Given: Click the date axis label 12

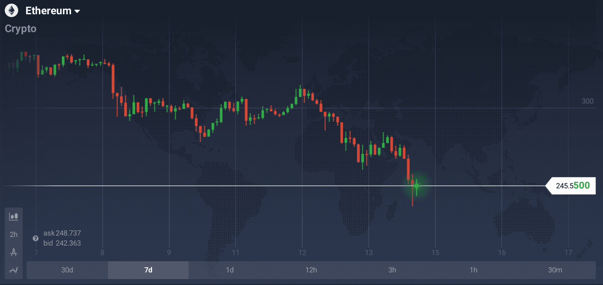Looking at the screenshot, I should (x=302, y=253).
